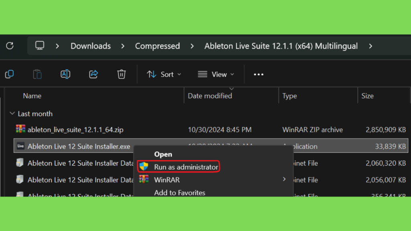Click Ableton Live Suite 12.1.1 breadcrumb
This screenshot has height=231, width=411.
click(x=281, y=46)
